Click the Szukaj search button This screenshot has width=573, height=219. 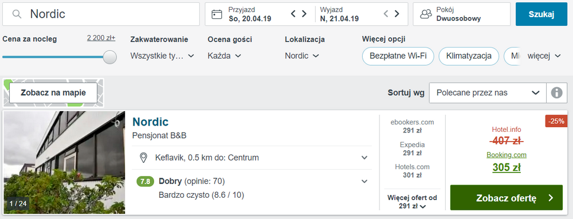click(541, 14)
